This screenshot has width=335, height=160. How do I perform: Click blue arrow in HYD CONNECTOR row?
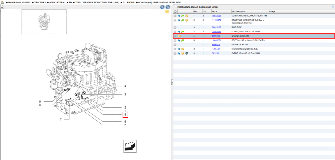(x=179, y=49)
